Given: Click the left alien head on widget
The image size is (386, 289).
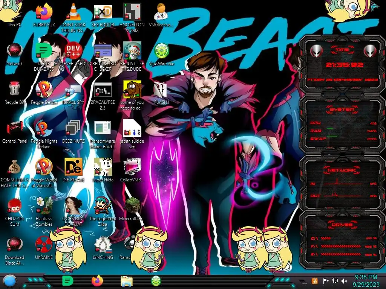Looking at the screenshot, I should tap(316, 51).
